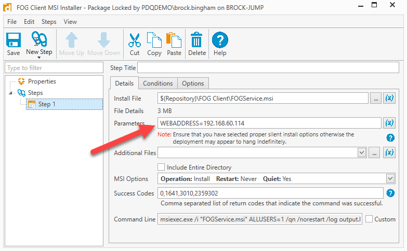This screenshot has height=251, width=407.
Task: Open Help from the toolbar
Action: tap(220, 44)
